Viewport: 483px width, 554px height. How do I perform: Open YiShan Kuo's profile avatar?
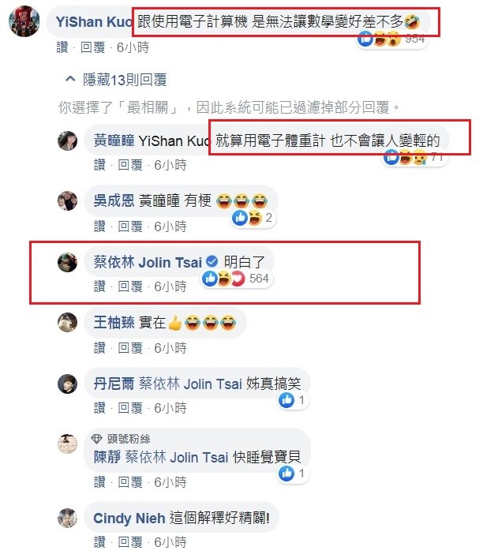(x=24, y=21)
